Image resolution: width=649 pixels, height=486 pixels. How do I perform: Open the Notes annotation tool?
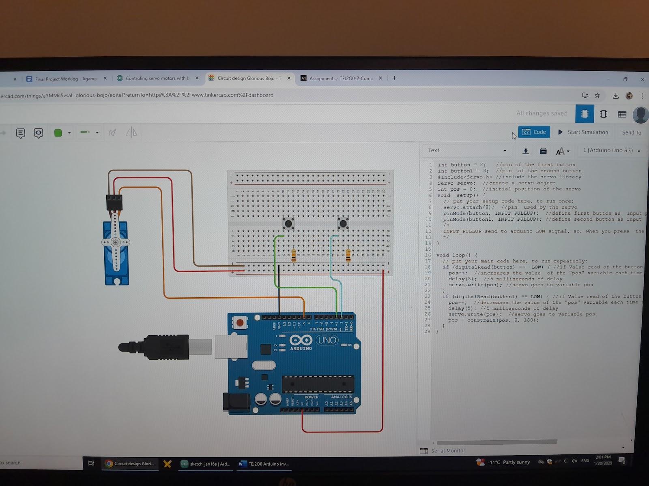coord(20,133)
